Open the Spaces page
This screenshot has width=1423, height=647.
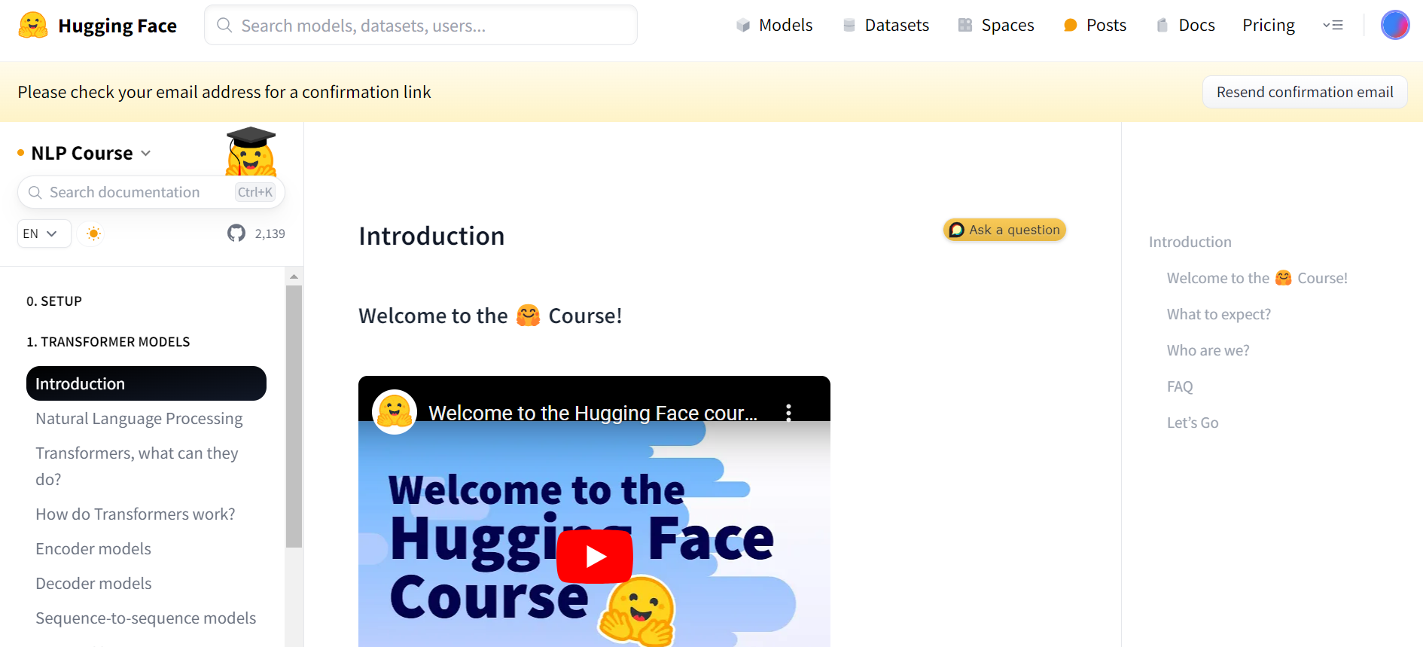pyautogui.click(x=996, y=26)
